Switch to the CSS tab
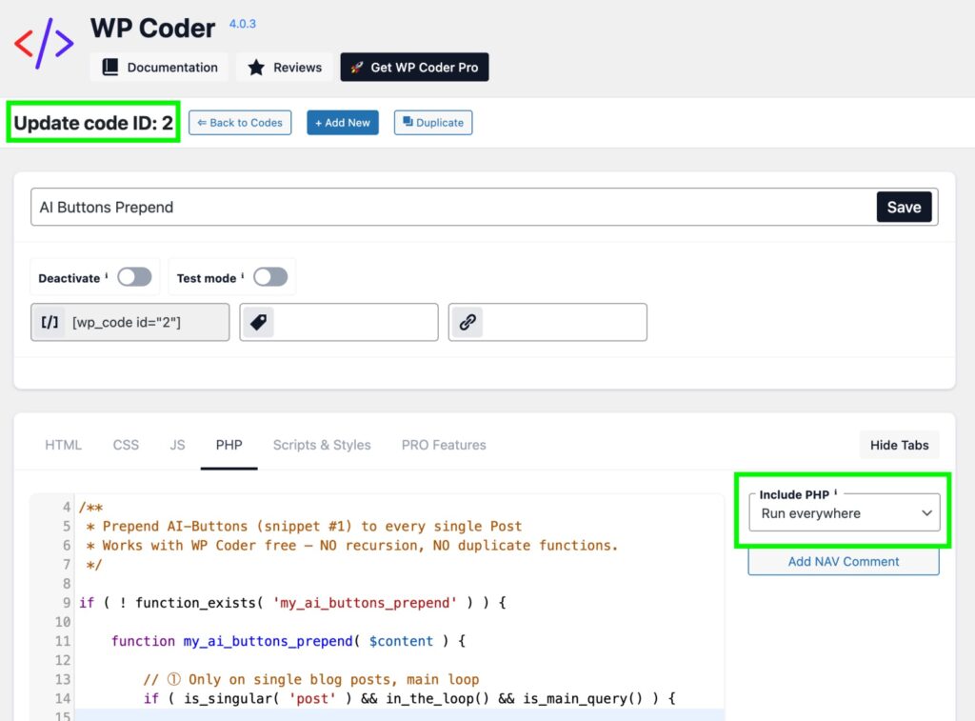The width and height of the screenshot is (975, 721). 126,445
